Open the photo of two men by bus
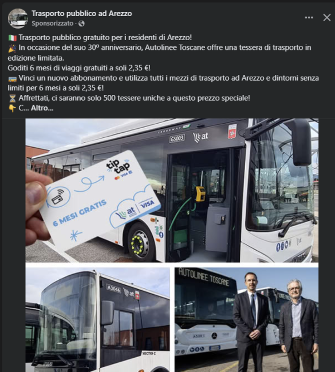The image size is (335, 372). click(246, 319)
